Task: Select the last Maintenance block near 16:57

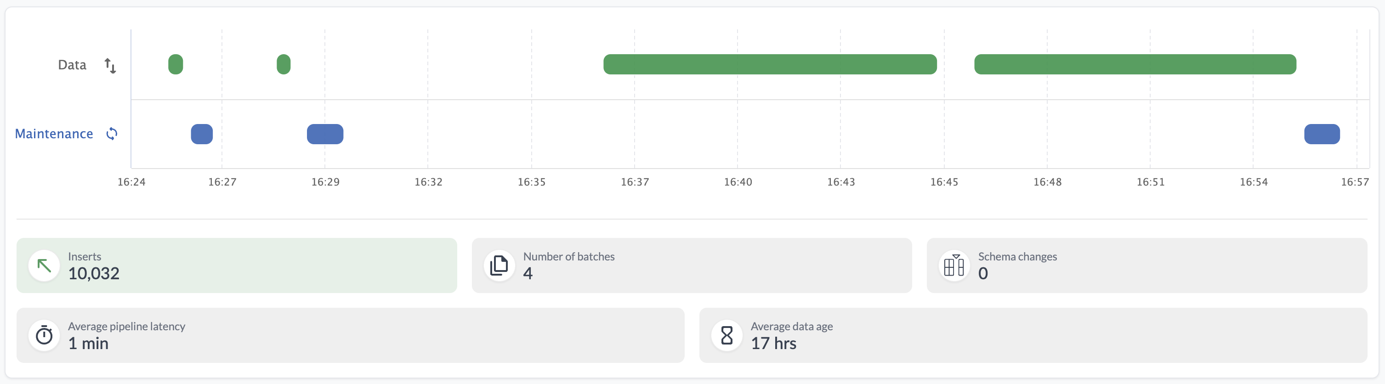Action: (x=1322, y=134)
